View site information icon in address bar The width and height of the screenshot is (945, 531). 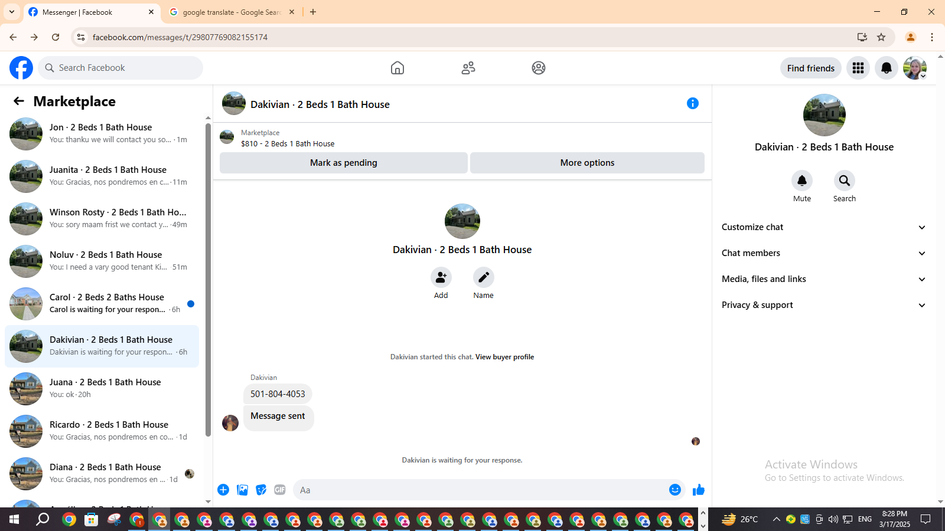pos(81,37)
